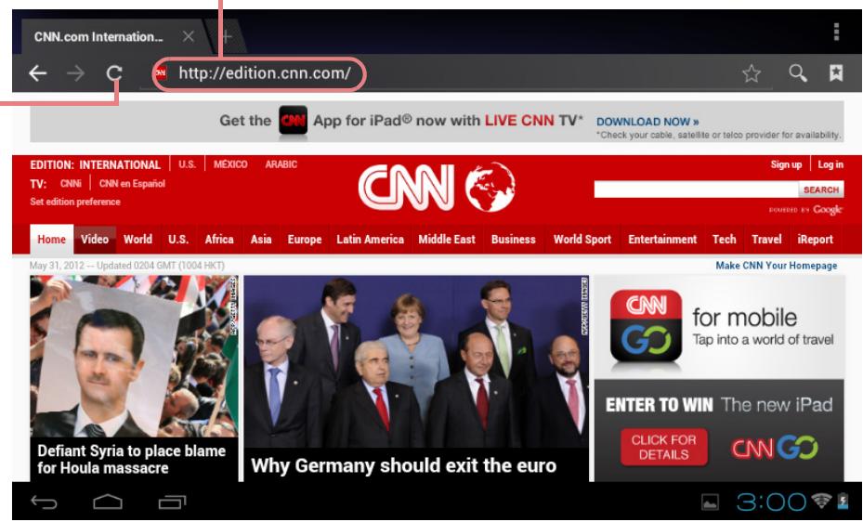Screen dimensions: 863x522
Task: Open the Middle East section
Action: (x=446, y=240)
